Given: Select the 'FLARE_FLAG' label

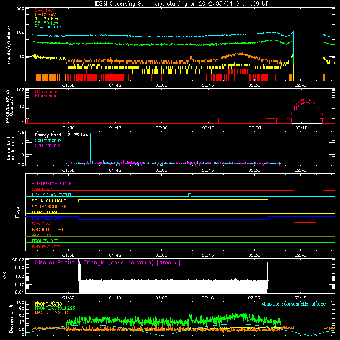Looking at the screenshot, I should [44, 212].
